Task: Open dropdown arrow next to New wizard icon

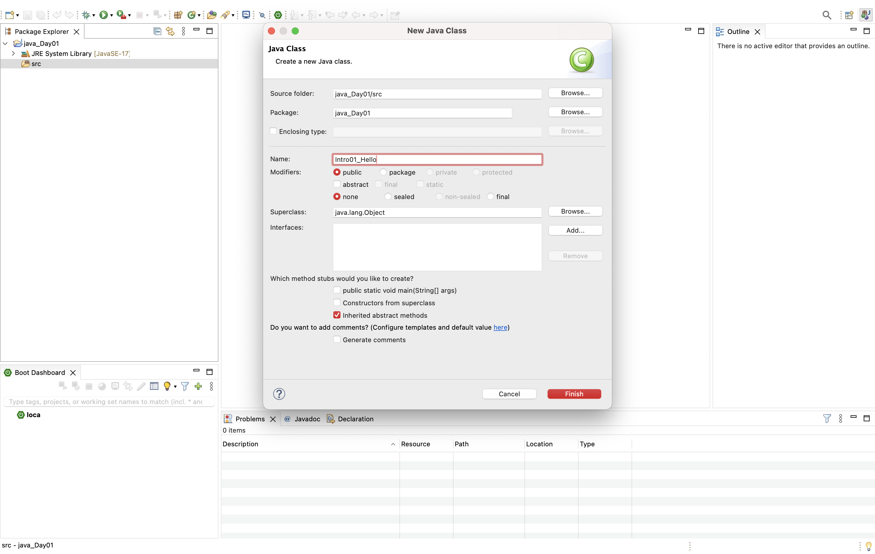Action: [x=18, y=15]
